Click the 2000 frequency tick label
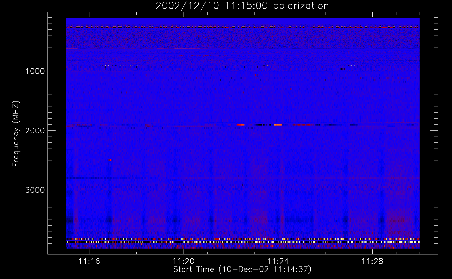 [x=35, y=131]
